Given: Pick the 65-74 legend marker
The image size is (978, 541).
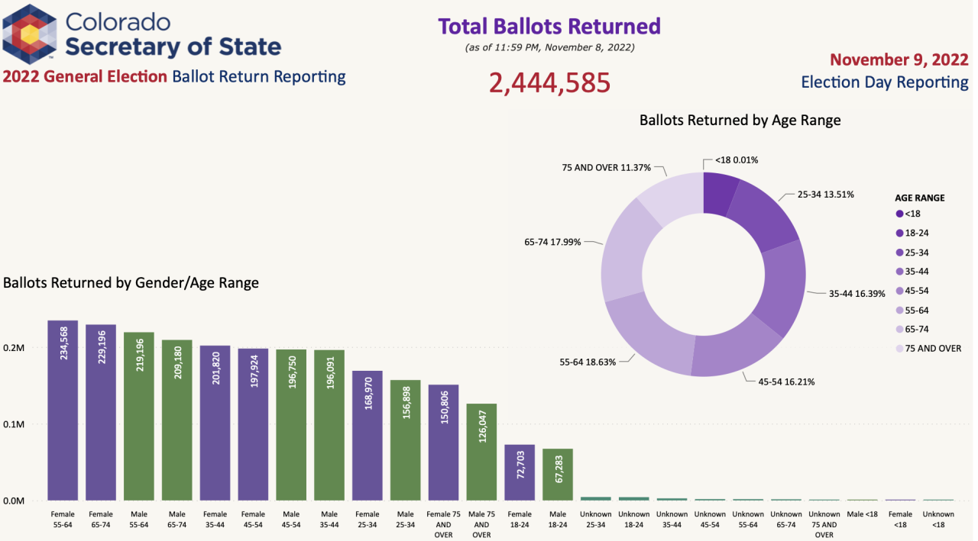Looking at the screenshot, I should (900, 330).
